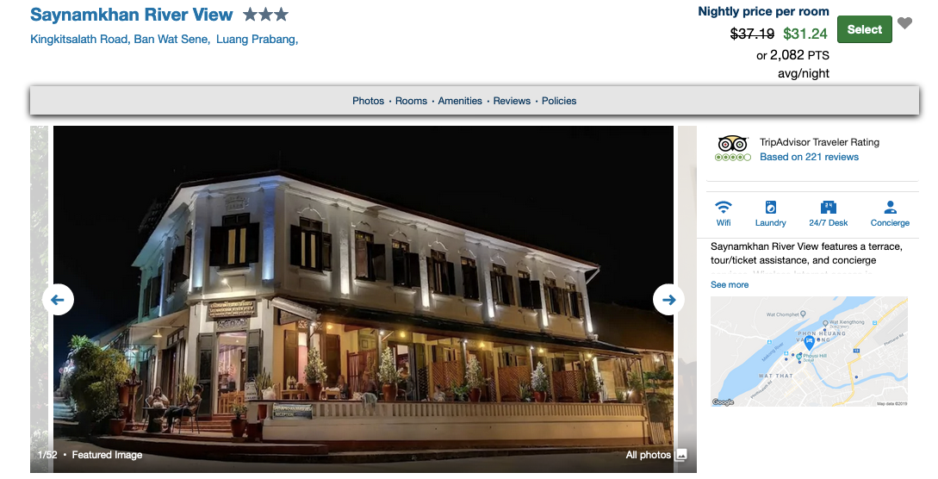
Task: Open the gallery icon beside All photos
Action: 680,455
